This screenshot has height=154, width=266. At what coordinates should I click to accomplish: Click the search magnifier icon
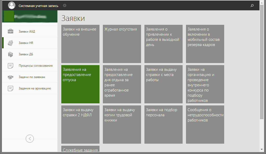point(252,5)
